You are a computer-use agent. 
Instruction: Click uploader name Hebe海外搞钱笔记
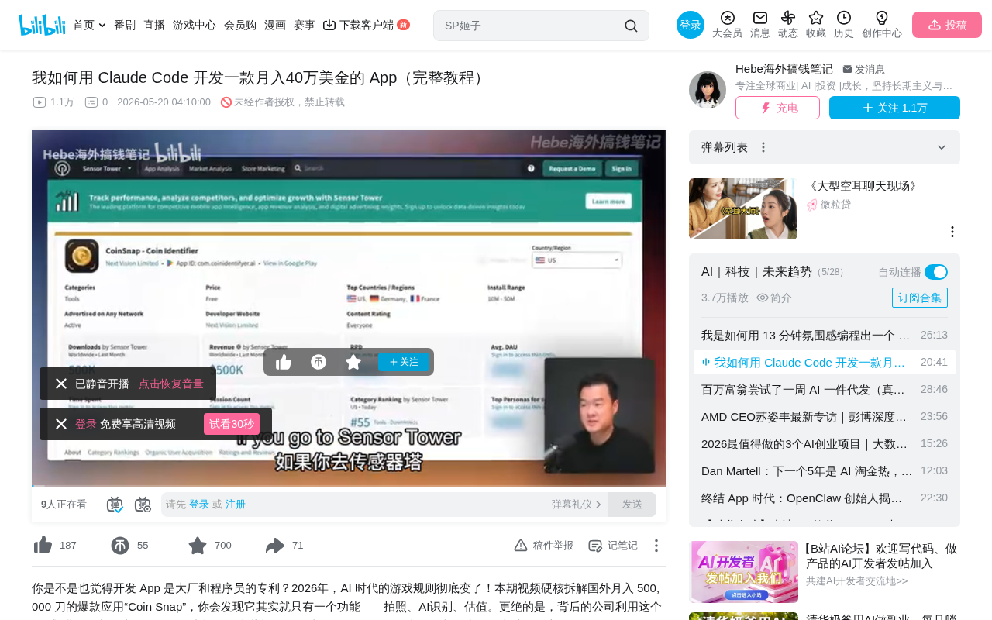[x=784, y=69]
